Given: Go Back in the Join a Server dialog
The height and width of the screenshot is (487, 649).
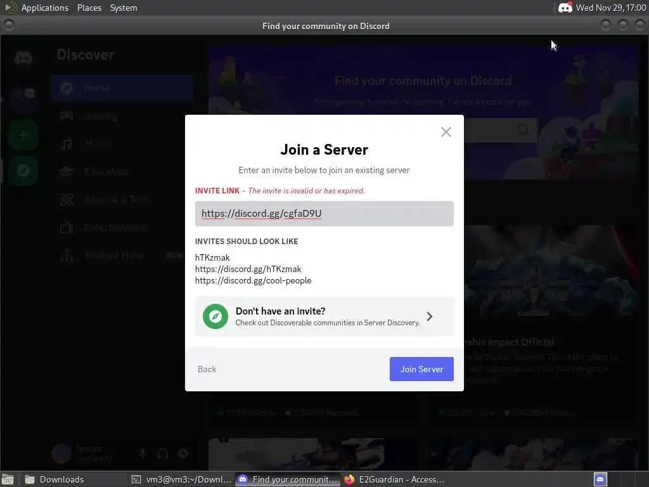Looking at the screenshot, I should (207, 369).
